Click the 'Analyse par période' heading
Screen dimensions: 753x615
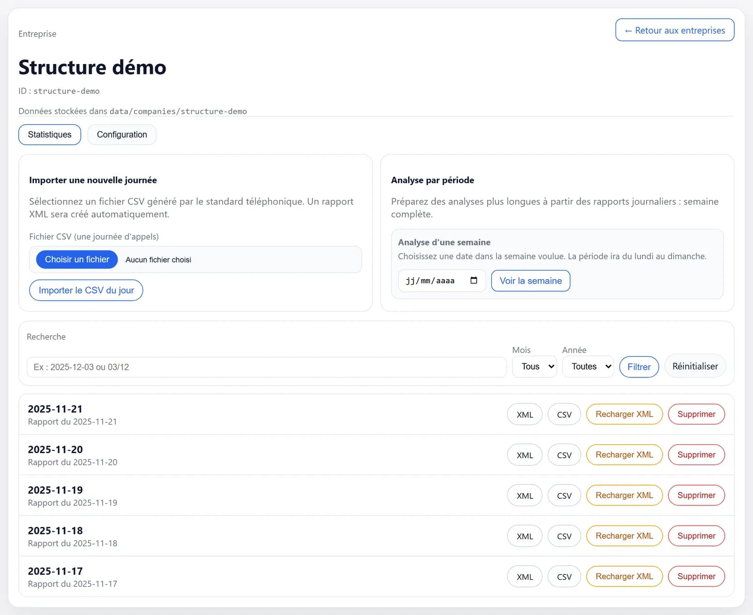pos(433,180)
